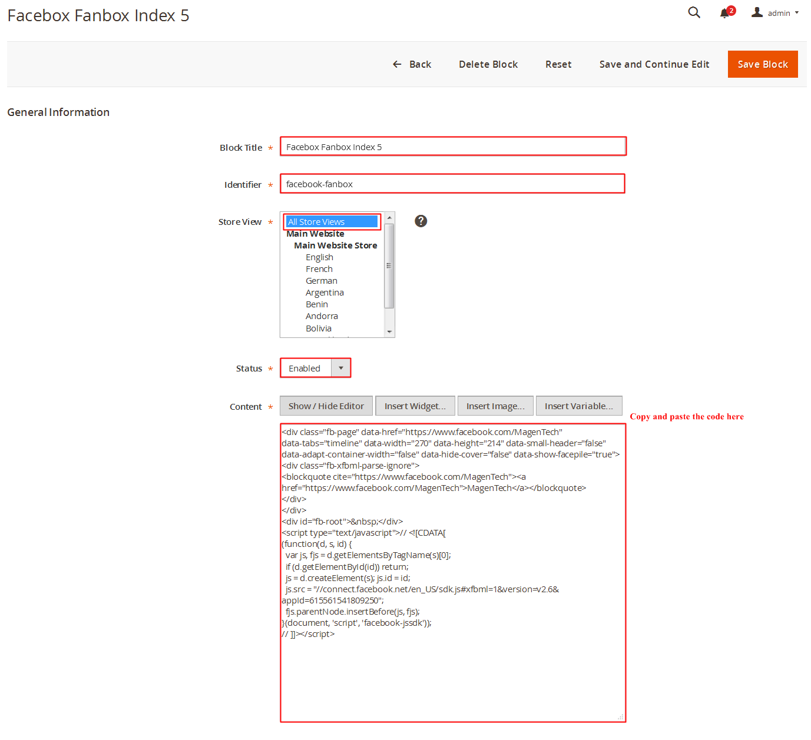This screenshot has height=740, width=811.
Task: Open the search magnifier icon
Action: pos(694,12)
